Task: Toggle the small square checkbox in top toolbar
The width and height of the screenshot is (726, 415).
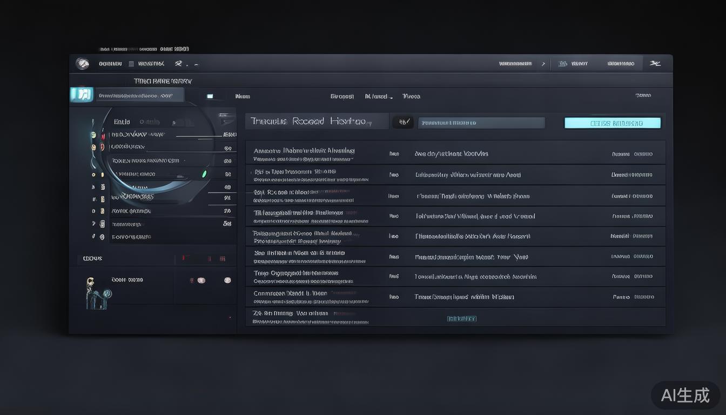Action: (x=131, y=64)
